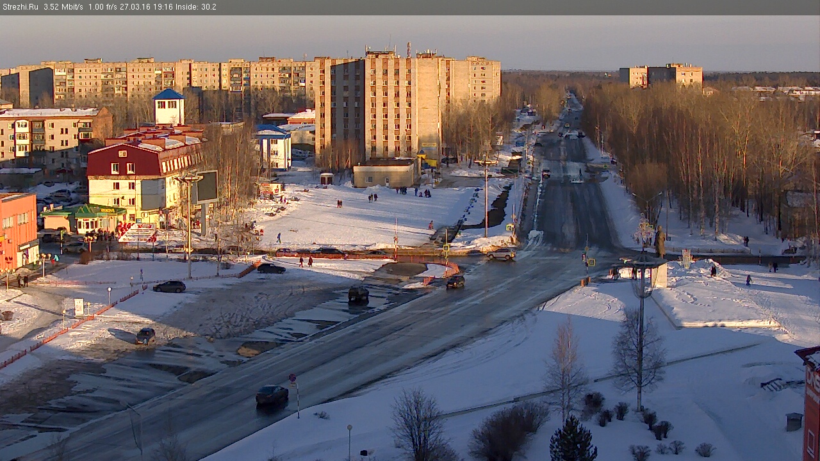The width and height of the screenshot is (820, 461).
Task: Select the 3.52 Mbit/s bitrate readout
Action: coord(63,7)
